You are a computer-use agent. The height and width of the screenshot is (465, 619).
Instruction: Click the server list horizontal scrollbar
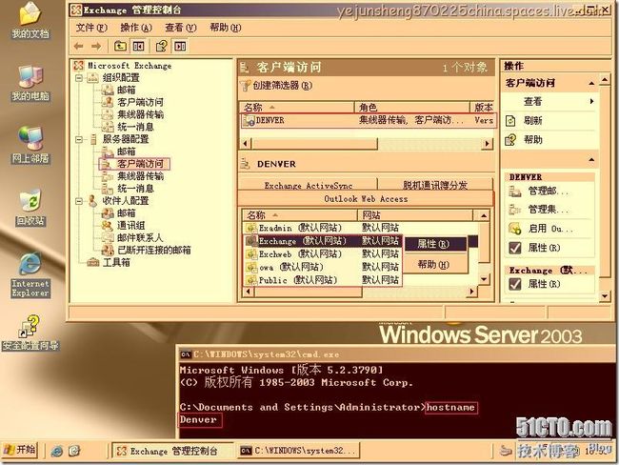tap(366, 143)
